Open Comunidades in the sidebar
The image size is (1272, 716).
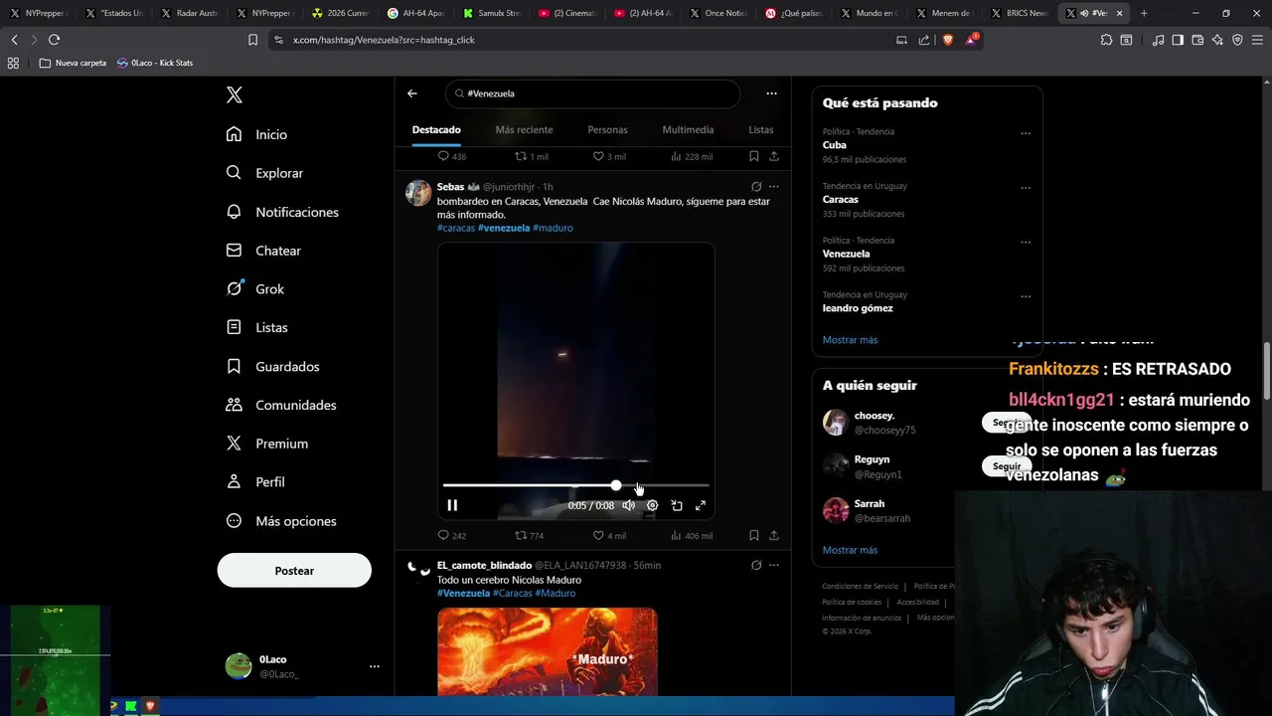pos(281,405)
